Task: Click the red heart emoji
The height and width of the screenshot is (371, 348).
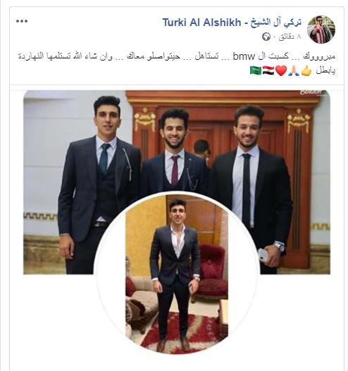Action: (281, 70)
